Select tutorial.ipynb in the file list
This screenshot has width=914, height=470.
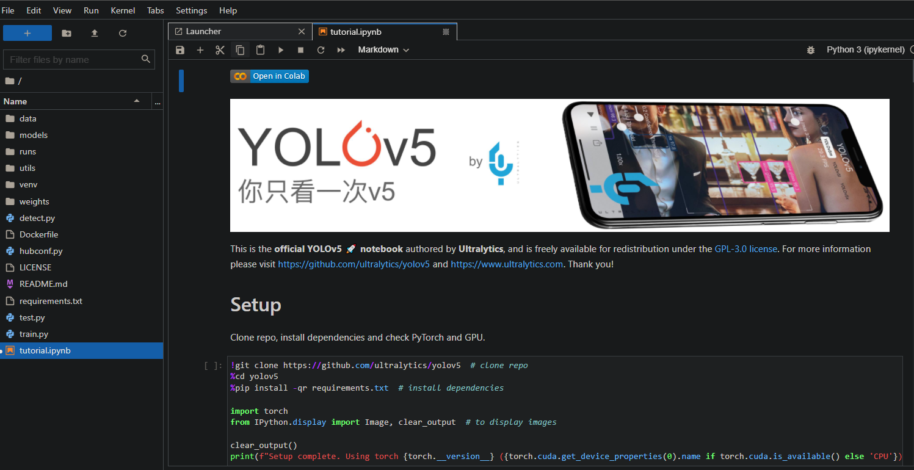[x=81, y=350]
